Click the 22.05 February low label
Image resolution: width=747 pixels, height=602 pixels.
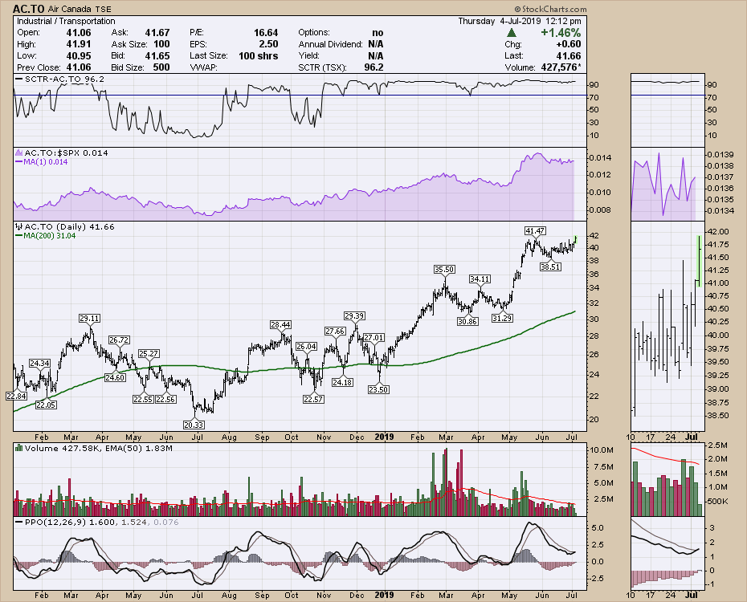(46, 405)
